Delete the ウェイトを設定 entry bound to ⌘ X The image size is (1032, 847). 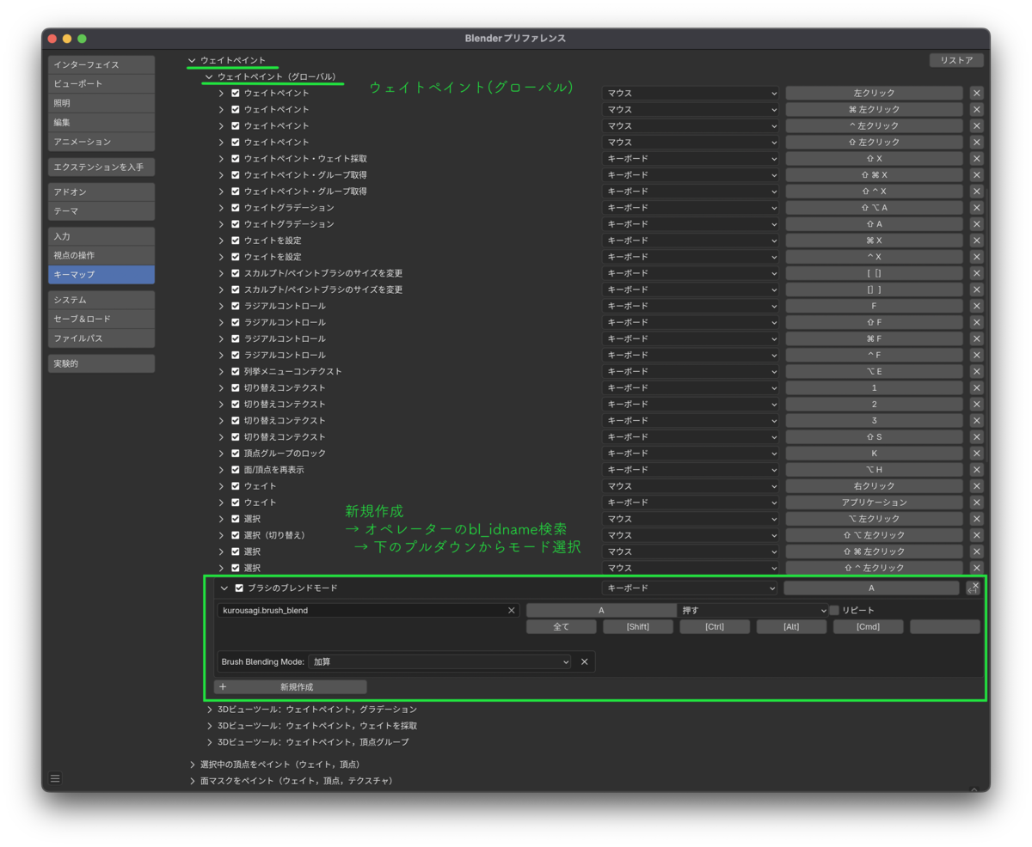[976, 241]
